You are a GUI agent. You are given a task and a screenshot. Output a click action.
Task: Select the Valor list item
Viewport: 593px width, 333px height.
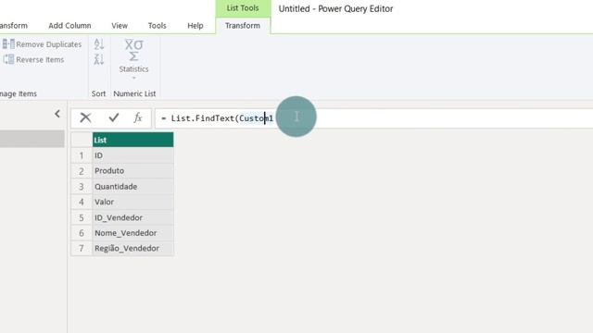[x=133, y=202]
